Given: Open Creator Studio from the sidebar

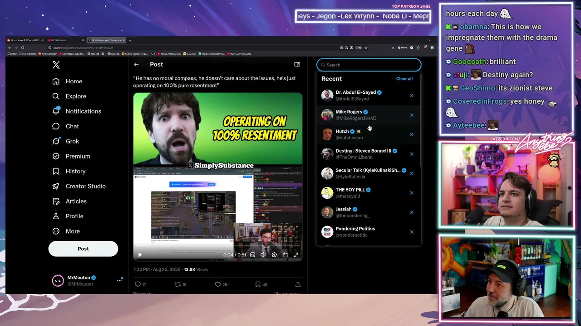Looking at the screenshot, I should point(79,186).
